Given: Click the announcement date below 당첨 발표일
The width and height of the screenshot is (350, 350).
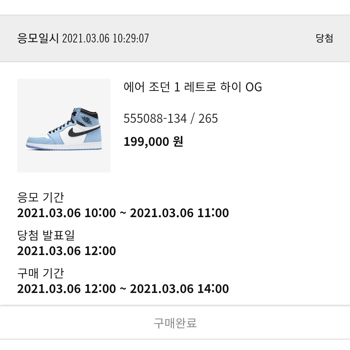Looking at the screenshot, I should (x=66, y=251).
